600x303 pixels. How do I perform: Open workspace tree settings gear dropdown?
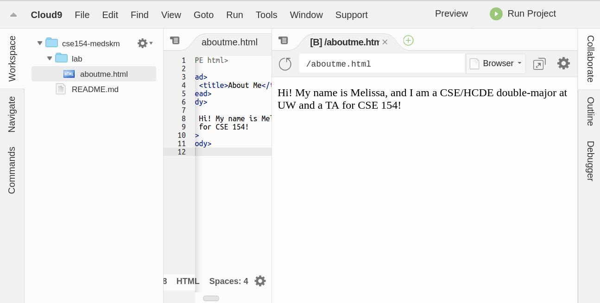click(x=145, y=43)
